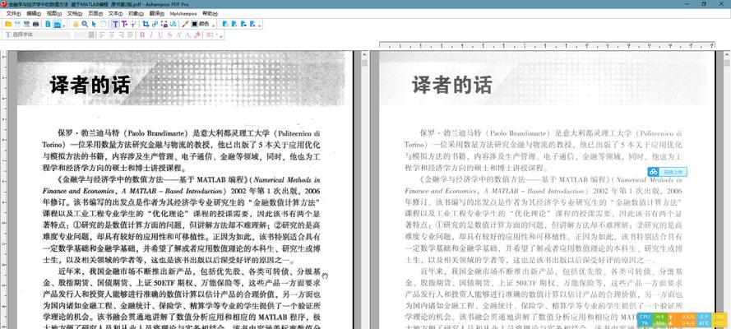The width and height of the screenshot is (731, 329).
Task: Click the font size field
Action: (x=81, y=35)
